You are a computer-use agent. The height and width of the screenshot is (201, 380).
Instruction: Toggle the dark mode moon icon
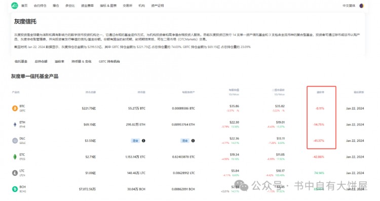(361, 6)
